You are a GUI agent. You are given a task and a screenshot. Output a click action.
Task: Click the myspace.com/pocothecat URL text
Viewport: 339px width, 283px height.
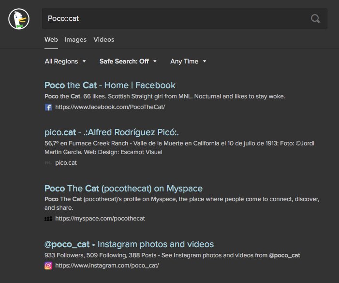100,219
